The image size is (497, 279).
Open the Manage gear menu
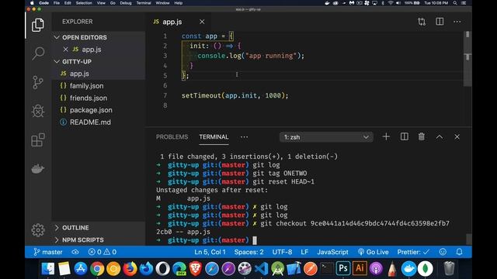point(38,230)
